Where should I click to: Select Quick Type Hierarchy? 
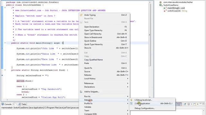point(104,44)
